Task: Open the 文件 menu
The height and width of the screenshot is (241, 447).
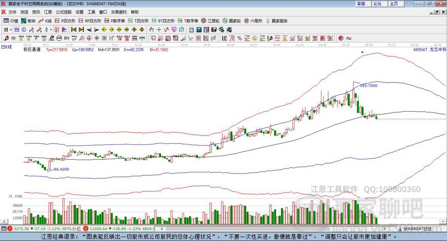Action: pos(12,12)
